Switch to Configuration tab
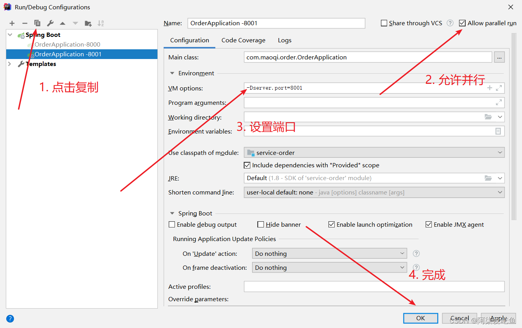This screenshot has width=522, height=328. click(x=190, y=40)
